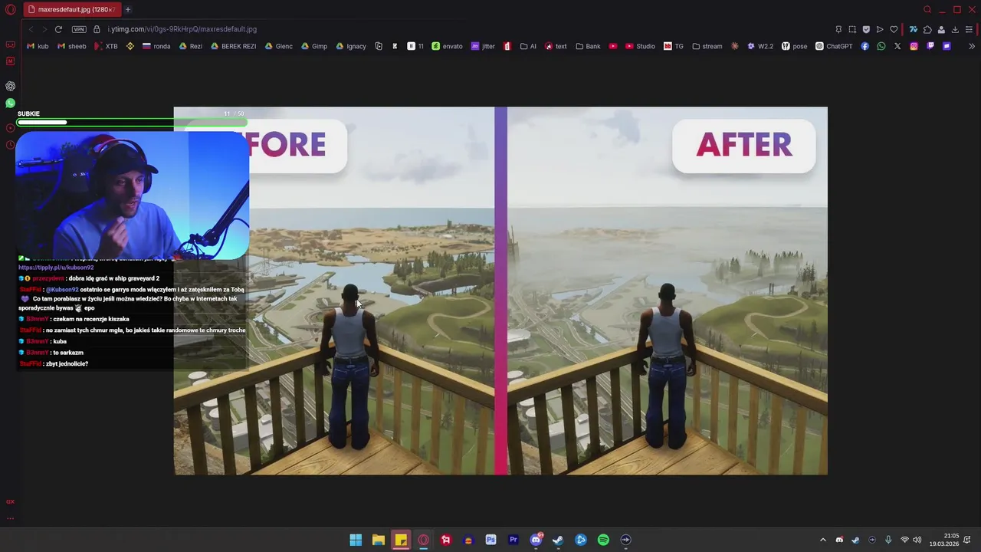The width and height of the screenshot is (981, 552).
Task: Open File Explorer from taskbar
Action: (x=378, y=540)
